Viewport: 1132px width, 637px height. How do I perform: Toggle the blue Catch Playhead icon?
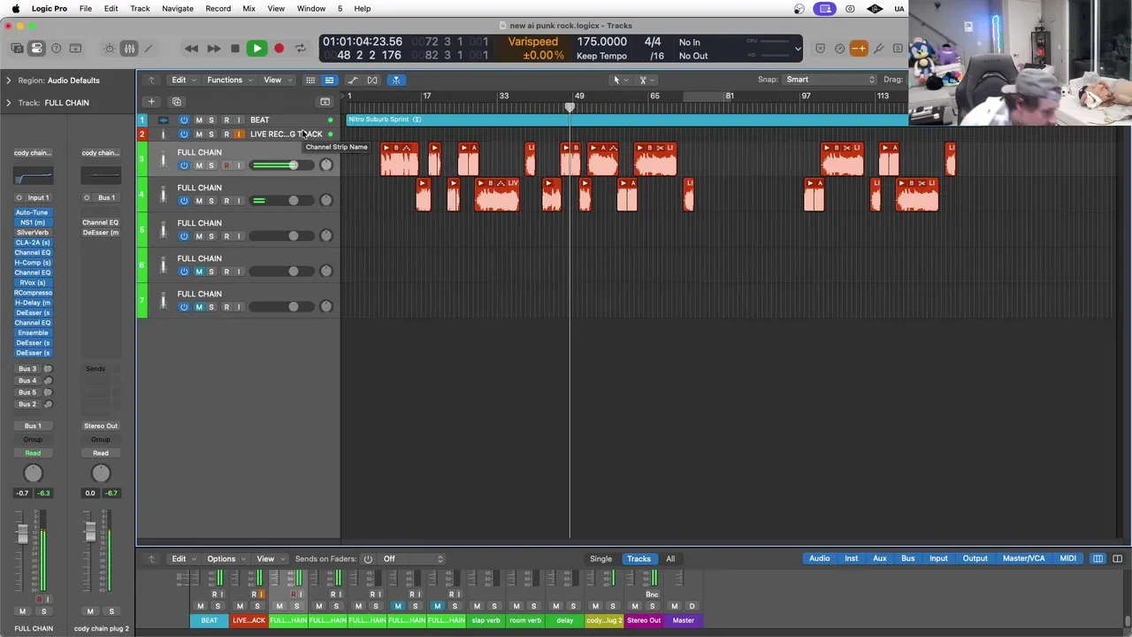(396, 80)
